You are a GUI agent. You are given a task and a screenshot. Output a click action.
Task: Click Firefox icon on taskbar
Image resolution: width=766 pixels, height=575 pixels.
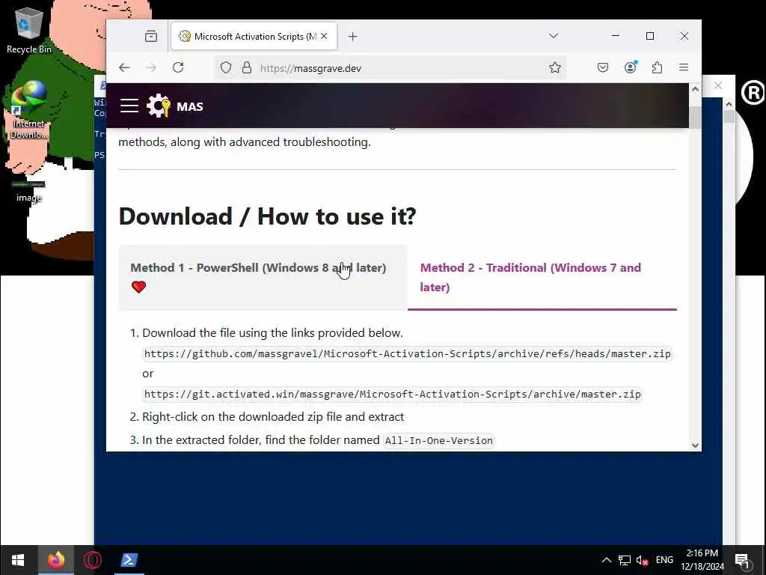(x=55, y=560)
